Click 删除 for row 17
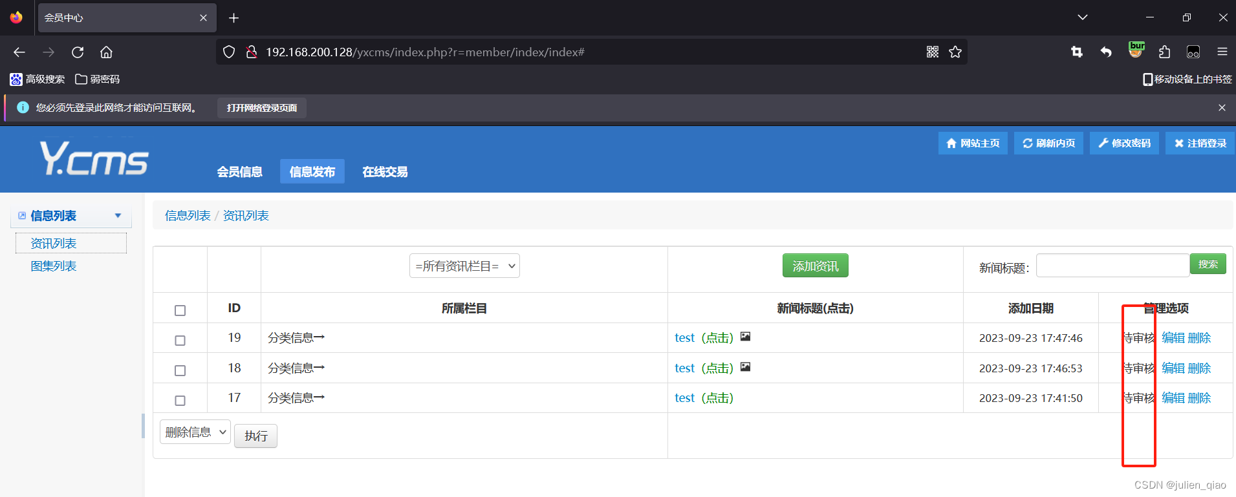 pyautogui.click(x=1199, y=398)
